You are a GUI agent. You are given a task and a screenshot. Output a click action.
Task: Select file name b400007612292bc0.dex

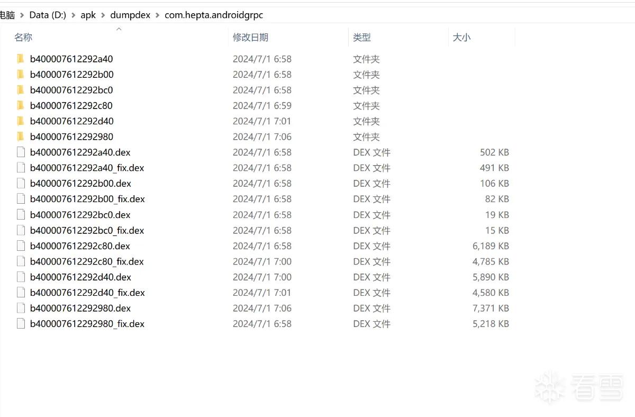pyautogui.click(x=80, y=215)
